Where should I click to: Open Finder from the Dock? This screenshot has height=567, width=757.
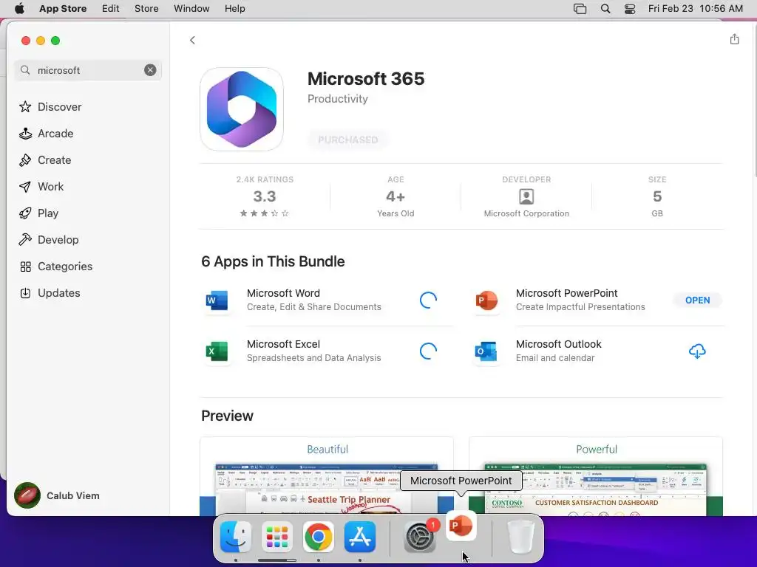(x=236, y=537)
